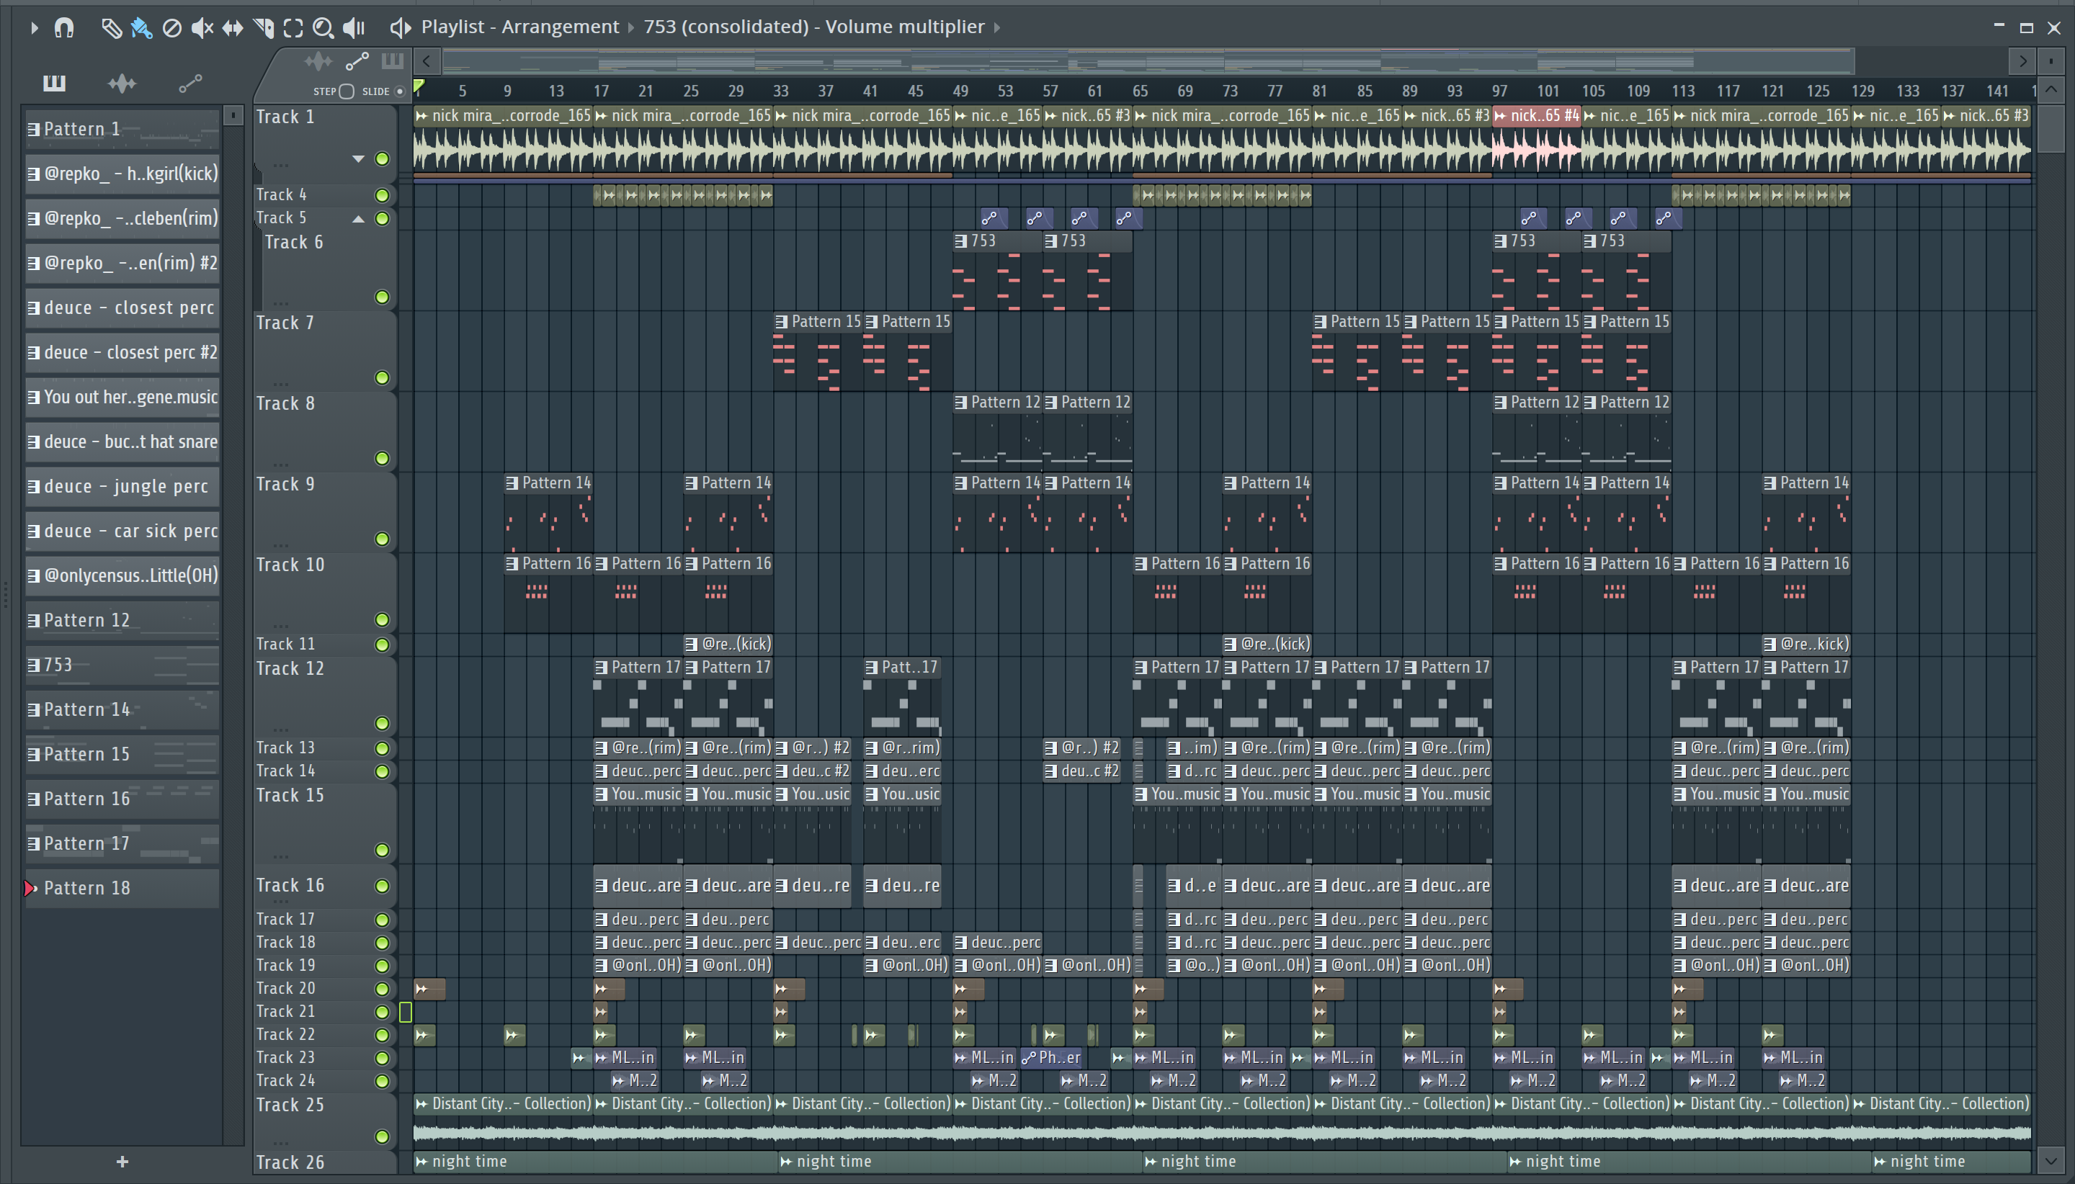Mute Track 11 using its green LED
This screenshot has height=1184, width=2075.
pos(383,645)
